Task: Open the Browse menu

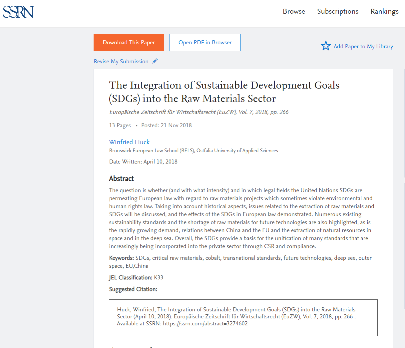Action: [x=294, y=11]
